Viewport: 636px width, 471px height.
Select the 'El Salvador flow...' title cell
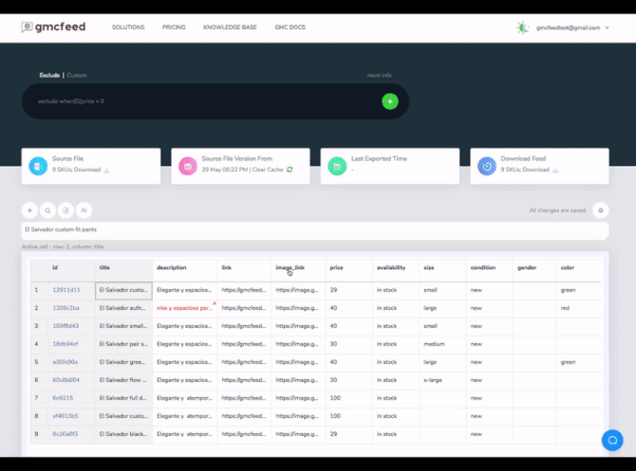(123, 380)
